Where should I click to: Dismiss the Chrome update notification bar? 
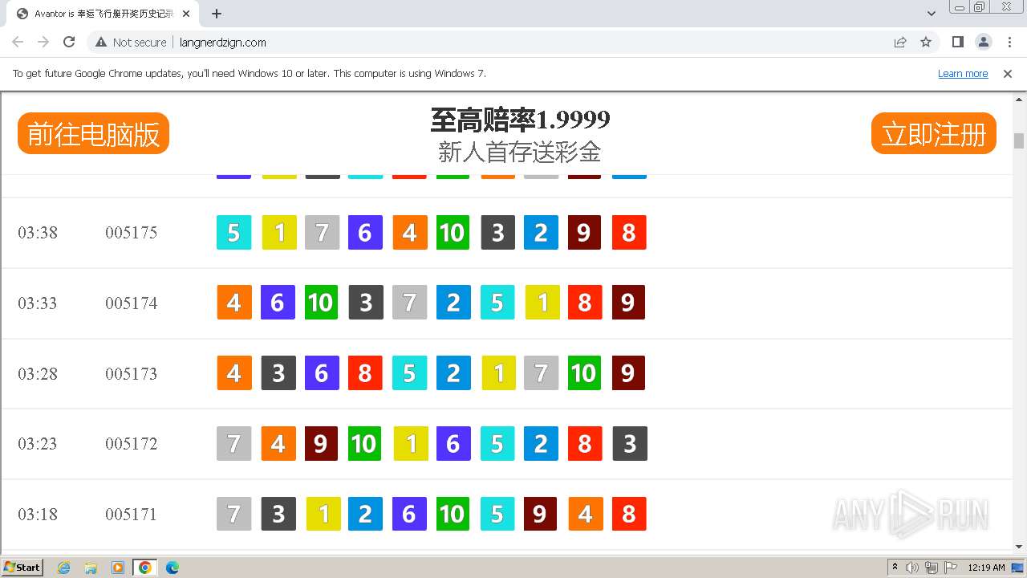point(1008,73)
